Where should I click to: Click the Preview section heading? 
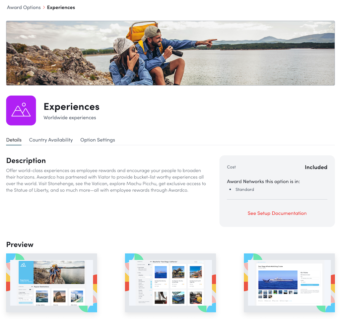pos(20,244)
